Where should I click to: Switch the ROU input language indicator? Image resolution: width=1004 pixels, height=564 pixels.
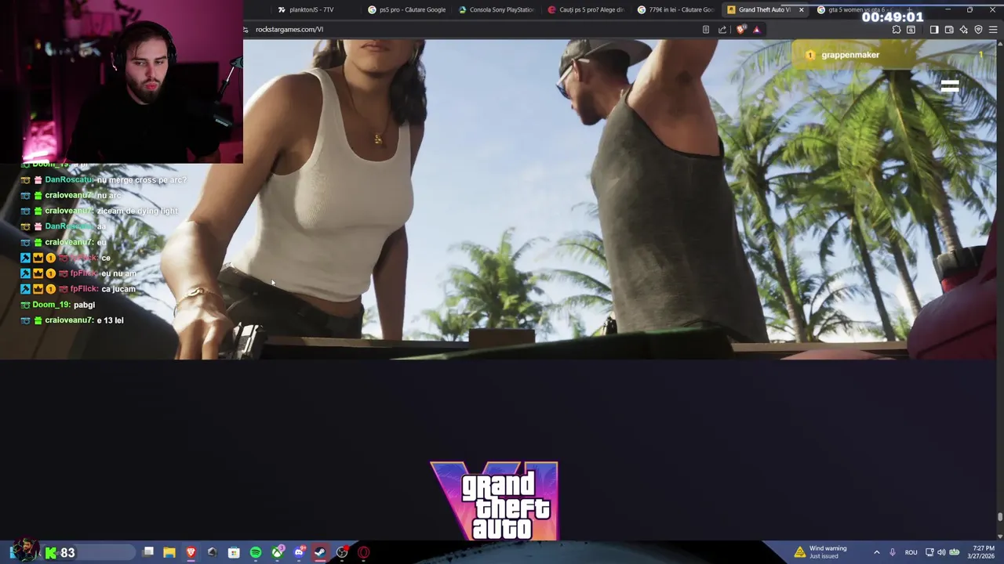coord(911,552)
